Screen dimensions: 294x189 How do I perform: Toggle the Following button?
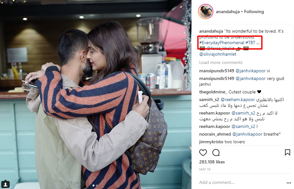(254, 12)
